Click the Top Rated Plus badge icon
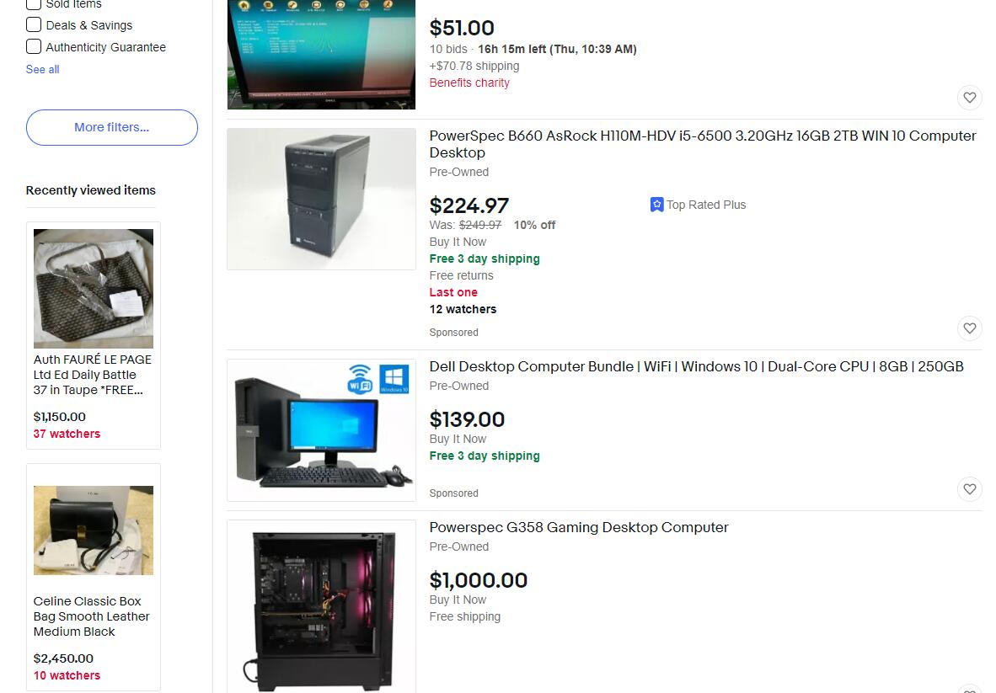 tap(656, 205)
